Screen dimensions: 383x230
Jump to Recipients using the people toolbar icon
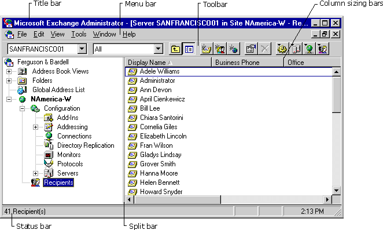tap(323, 49)
